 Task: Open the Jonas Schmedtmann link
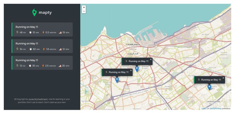click(x=38, y=99)
